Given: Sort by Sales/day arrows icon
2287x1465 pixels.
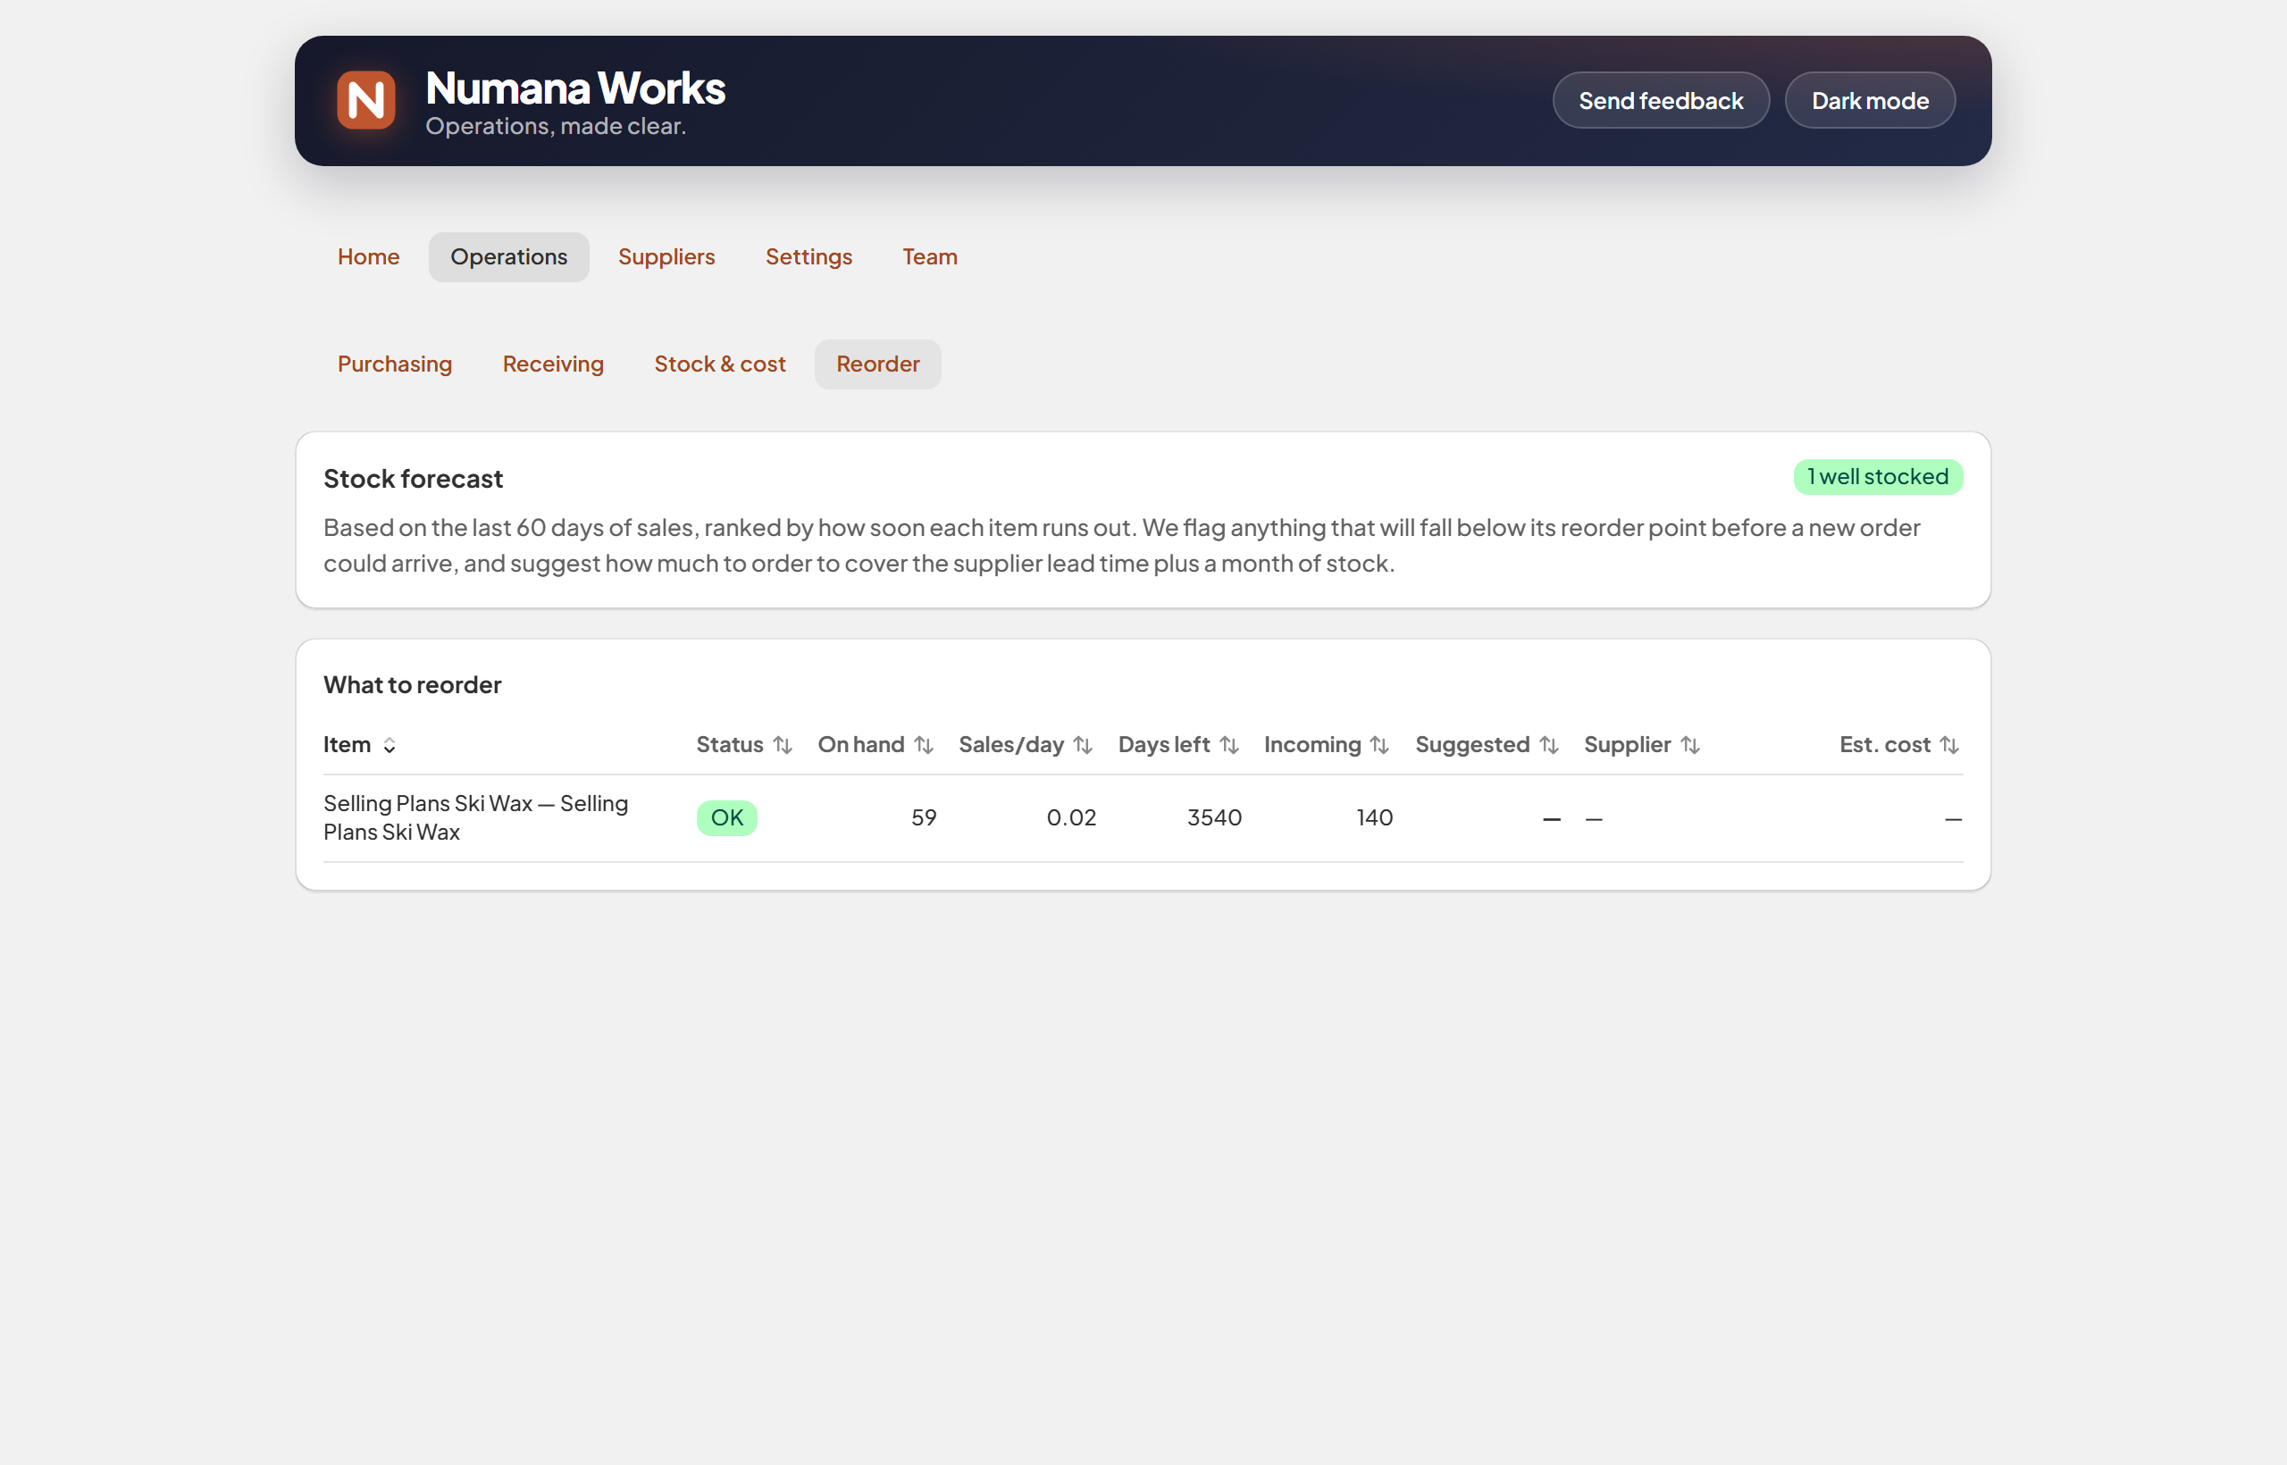Looking at the screenshot, I should tap(1083, 745).
